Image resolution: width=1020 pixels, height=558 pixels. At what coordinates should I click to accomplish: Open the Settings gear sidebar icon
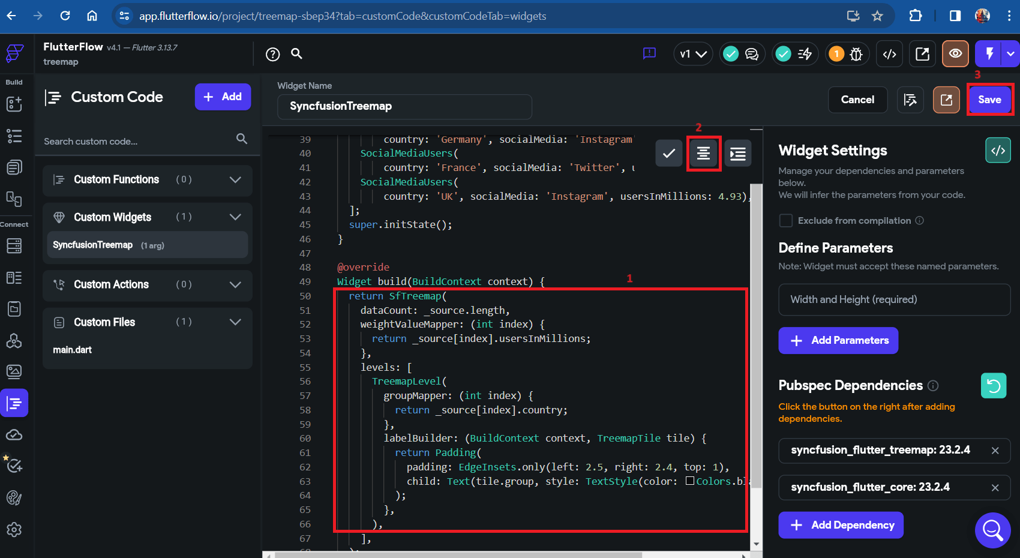coord(14,530)
